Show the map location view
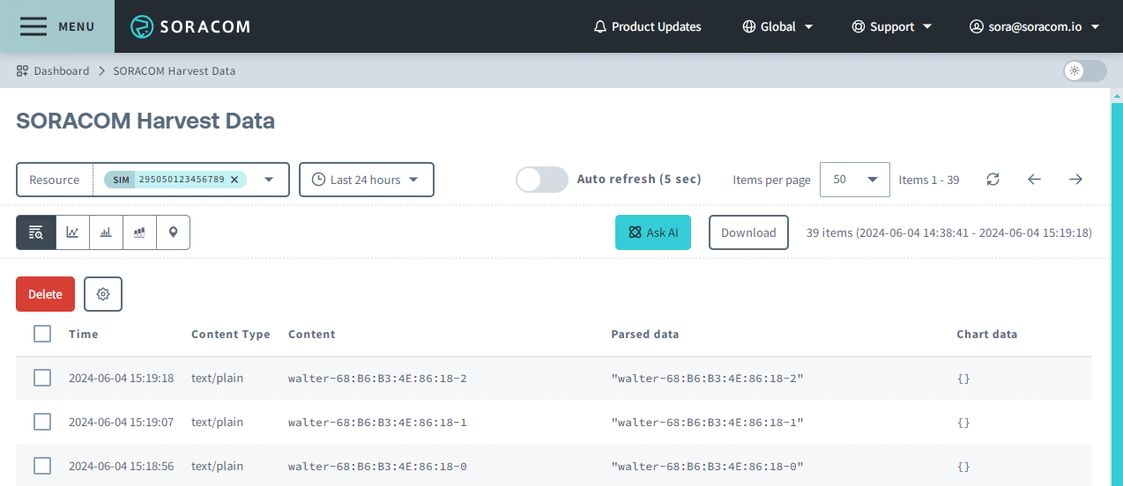Screen dimensions: 1123x486 [173, 232]
